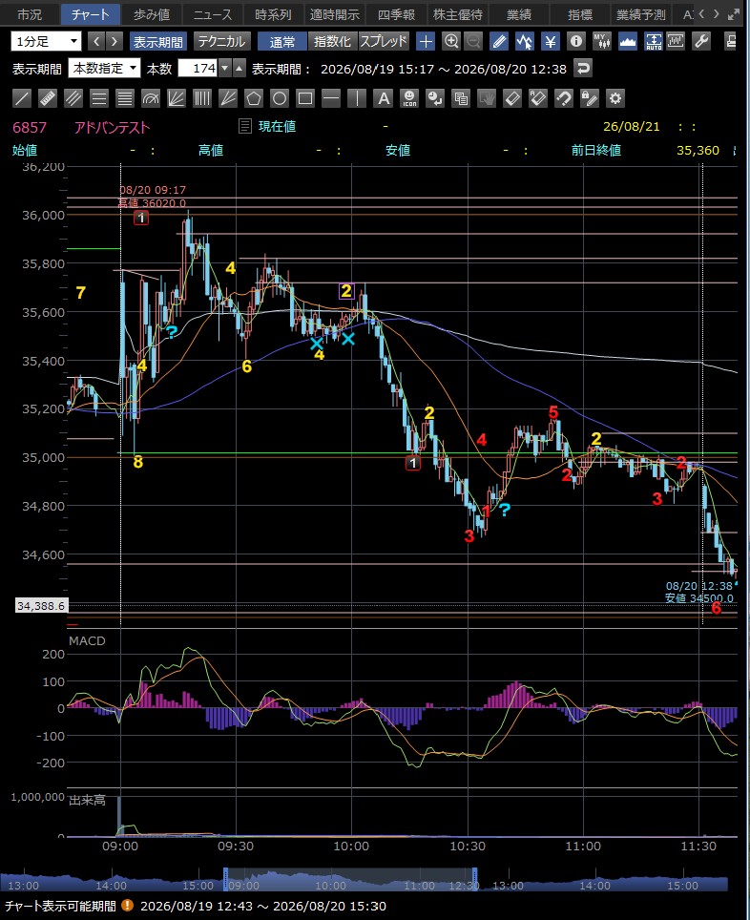Click the 34,388.6 price axis label
This screenshot has width=750, height=920.
(41, 605)
